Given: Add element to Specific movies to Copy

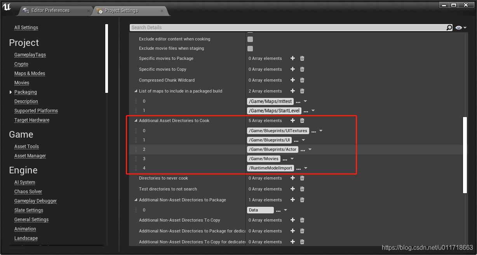Looking at the screenshot, I should pyautogui.click(x=293, y=69).
